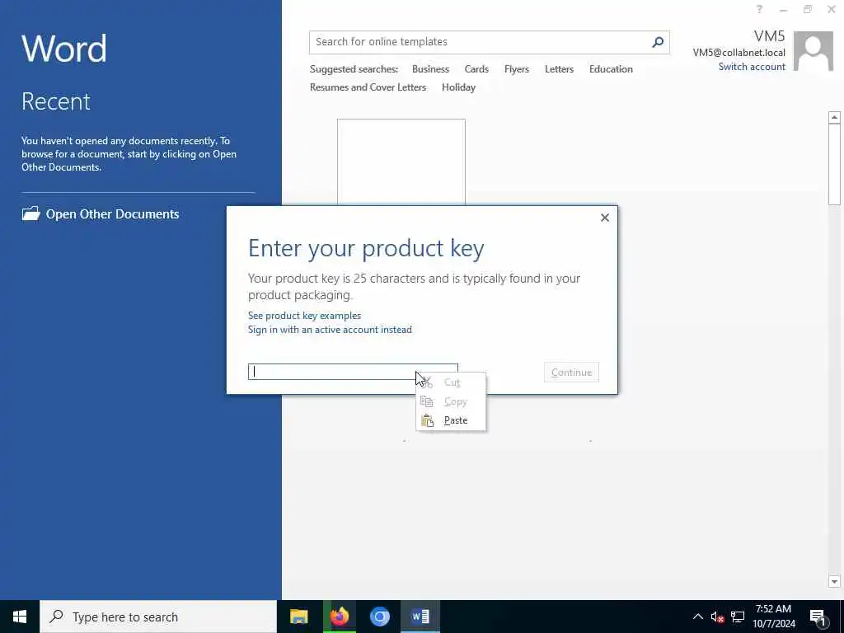Click the Help question mark icon

759,9
